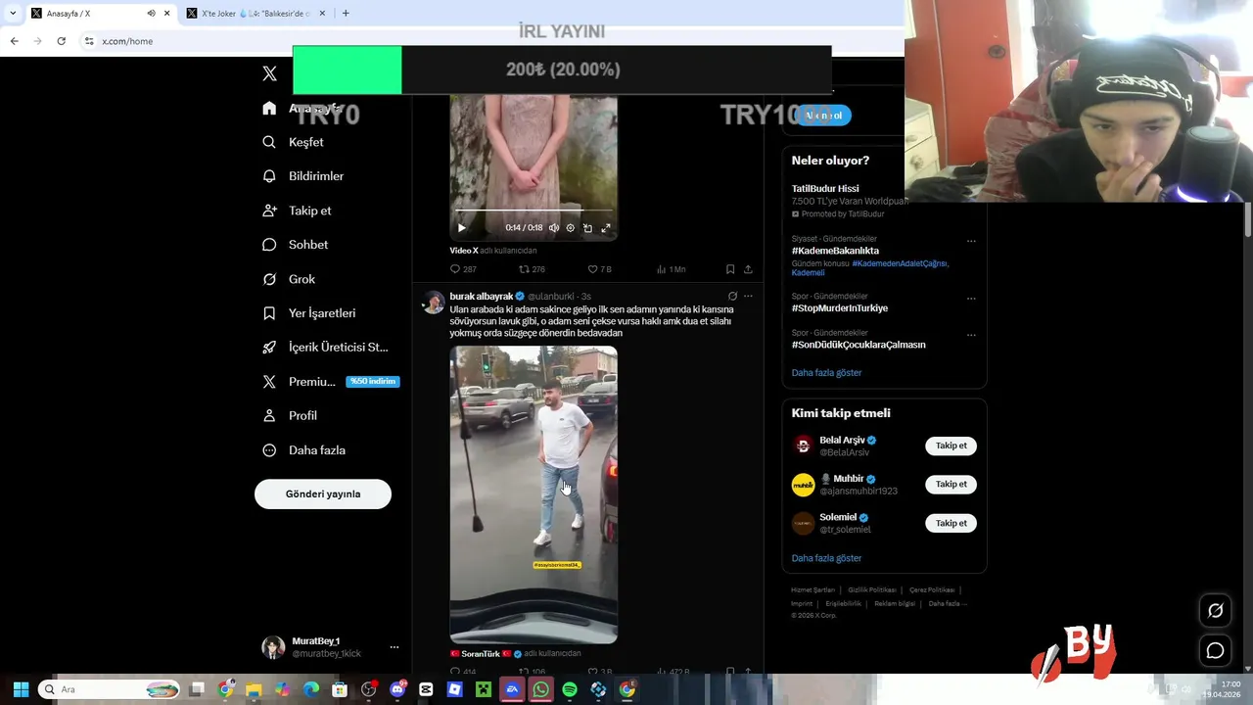View site information icon in address bar

89,41
